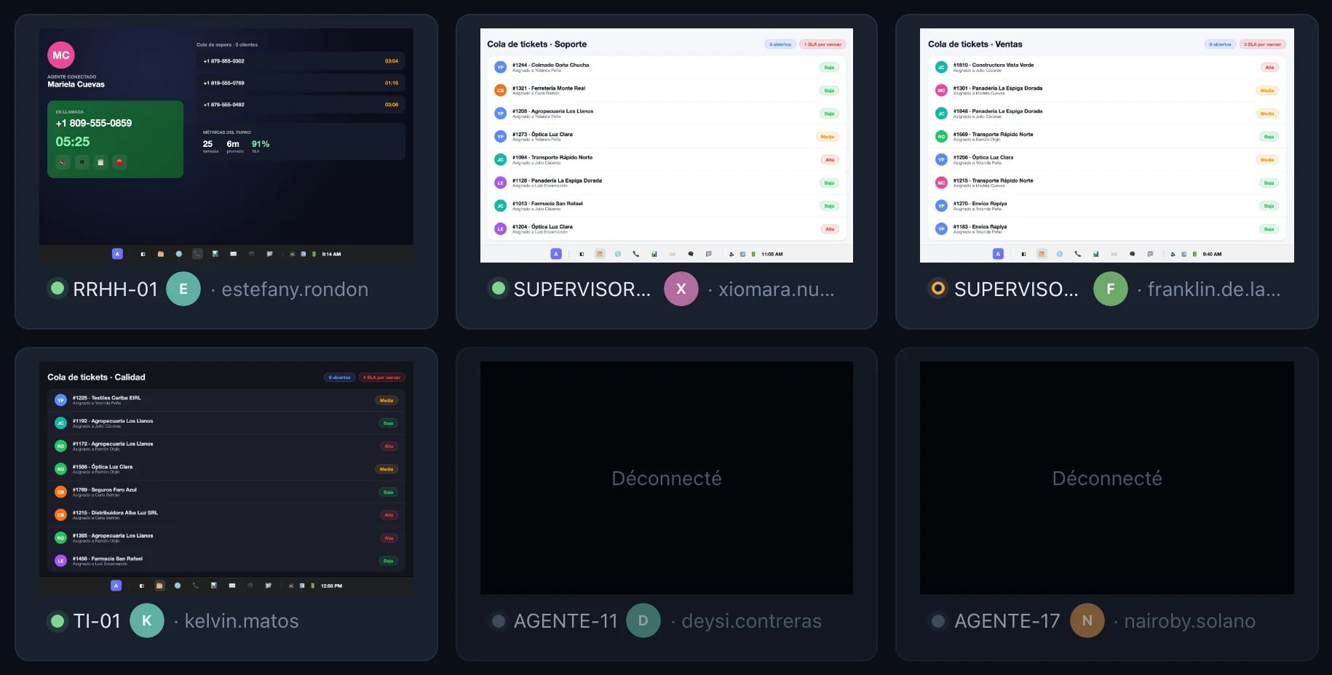The width and height of the screenshot is (1332, 675).
Task: Click the grey offline dot beside AGENTE-17
Action: pos(938,621)
